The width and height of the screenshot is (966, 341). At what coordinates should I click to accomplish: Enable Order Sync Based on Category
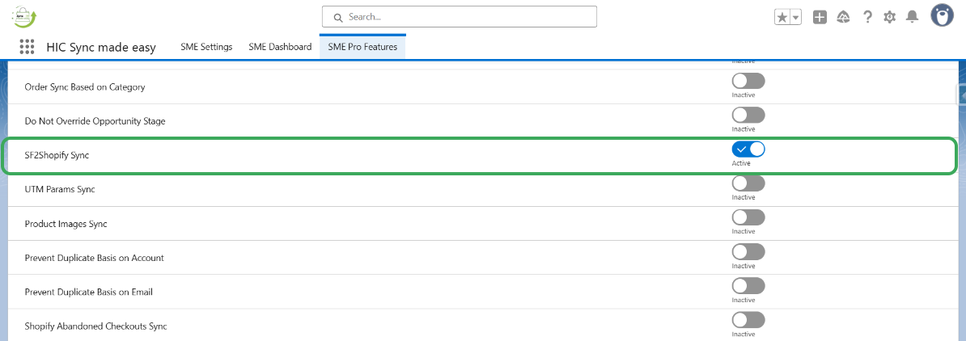[x=748, y=81]
